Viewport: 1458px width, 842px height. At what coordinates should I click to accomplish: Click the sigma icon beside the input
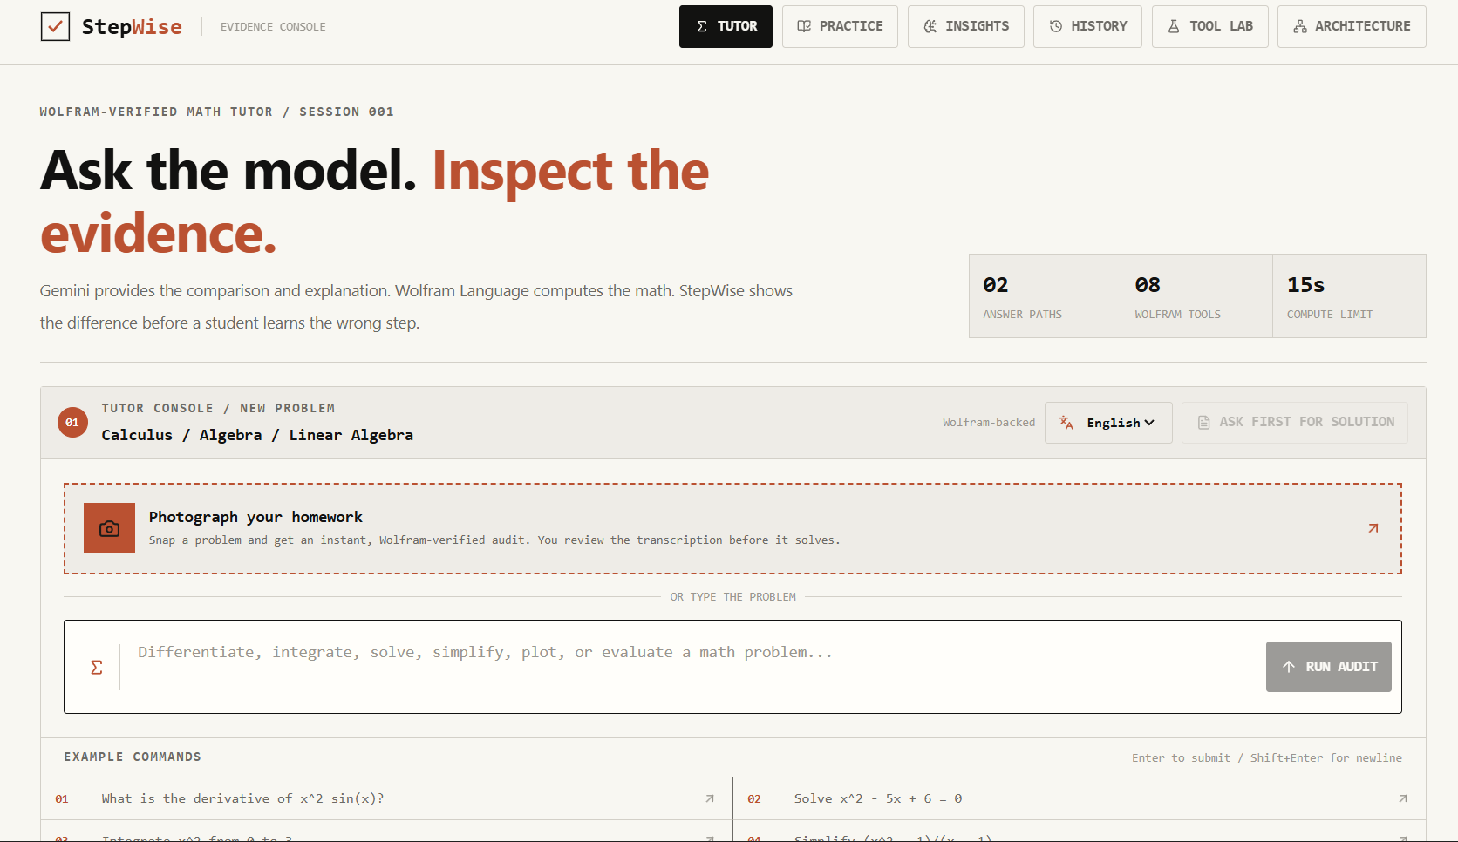(x=97, y=667)
